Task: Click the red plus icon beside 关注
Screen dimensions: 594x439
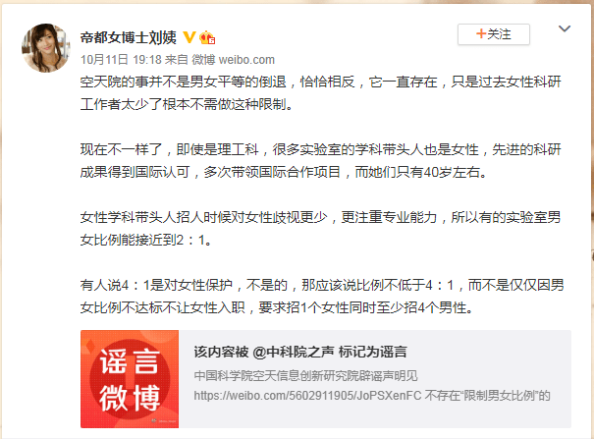Action: (x=481, y=33)
